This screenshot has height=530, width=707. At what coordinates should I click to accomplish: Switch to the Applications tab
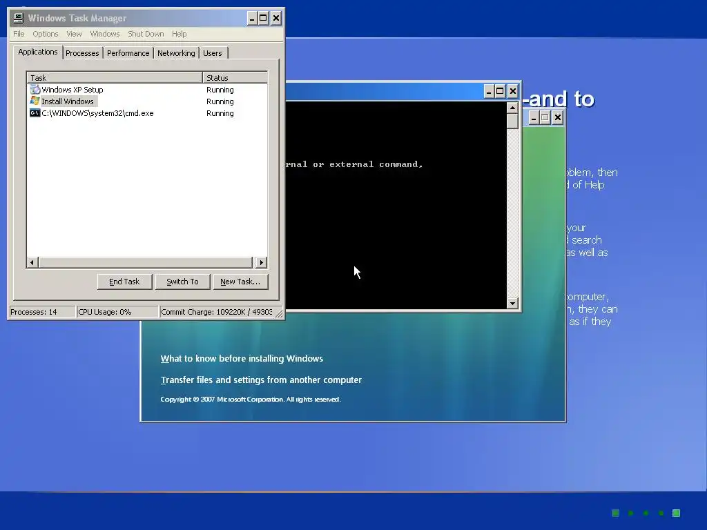(38, 52)
